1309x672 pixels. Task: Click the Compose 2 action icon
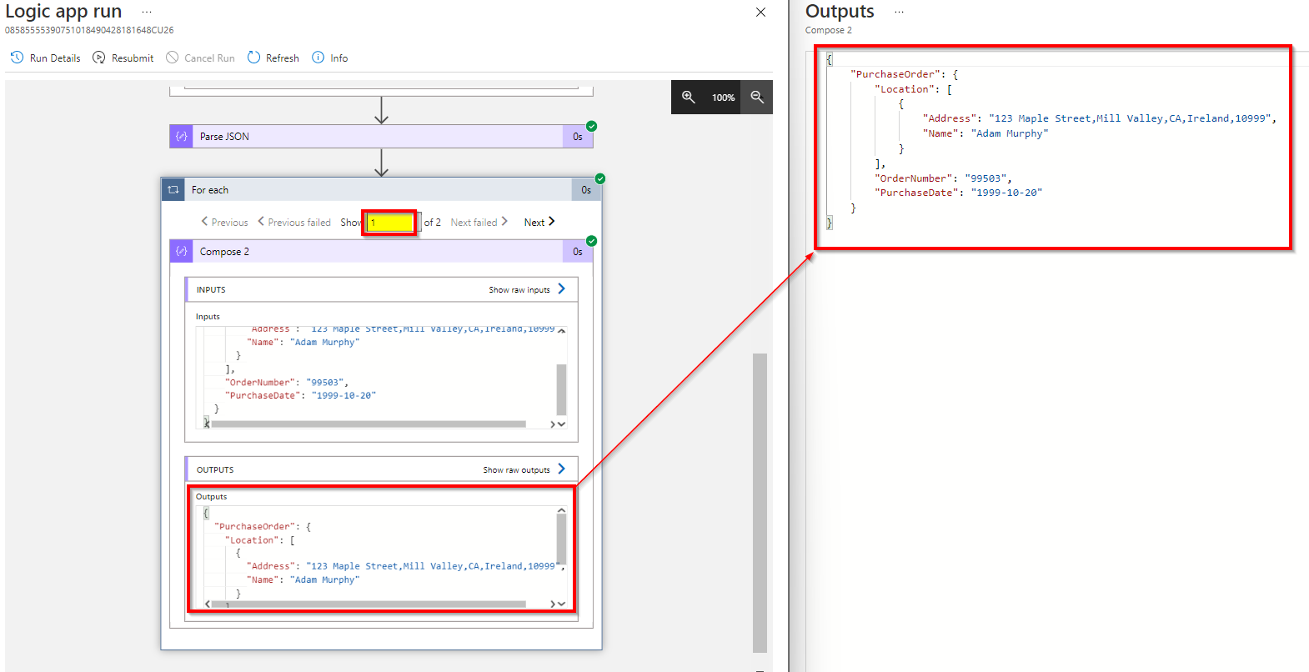182,252
